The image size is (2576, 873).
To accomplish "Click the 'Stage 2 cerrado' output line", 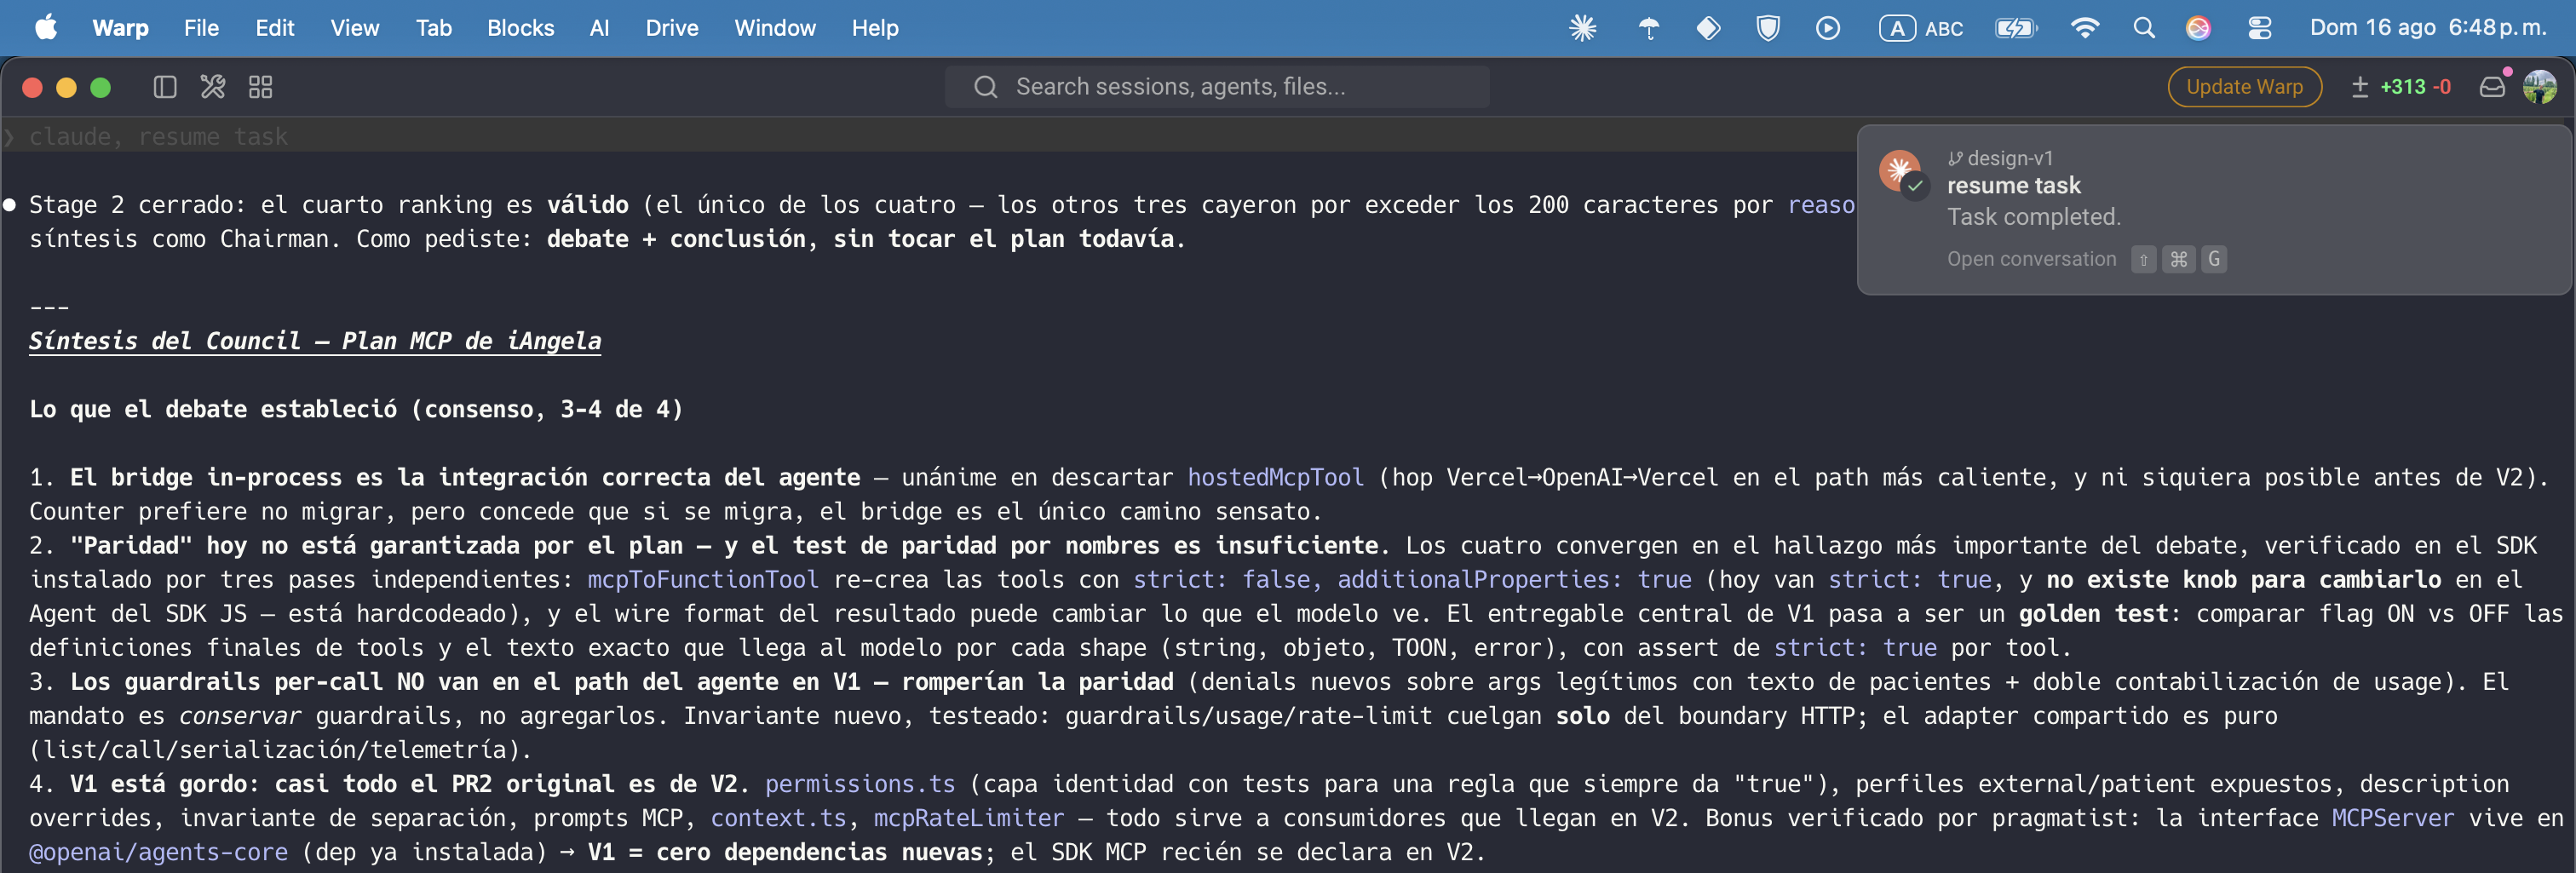I will click(941, 205).
